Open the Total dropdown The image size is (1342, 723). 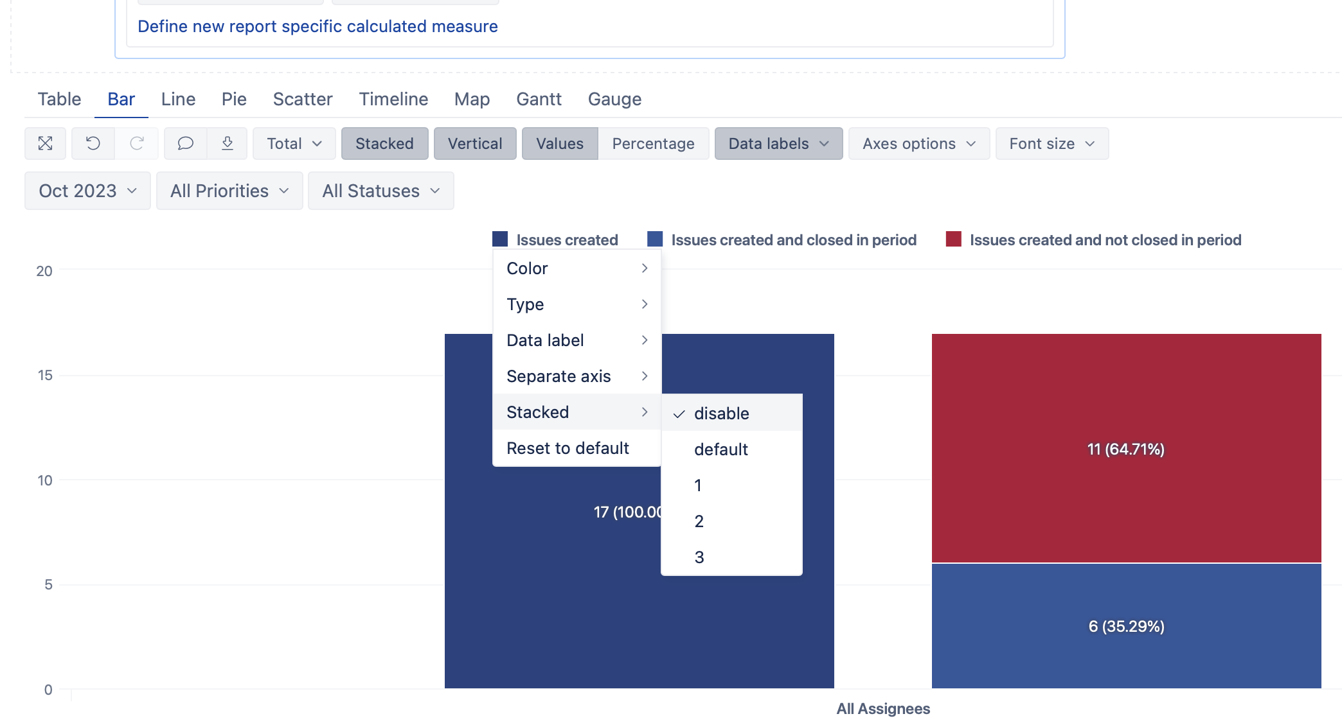coord(293,143)
